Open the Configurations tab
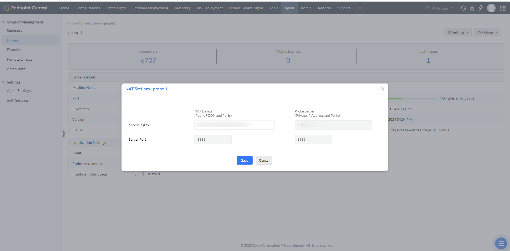The image size is (510, 251). [x=88, y=8]
